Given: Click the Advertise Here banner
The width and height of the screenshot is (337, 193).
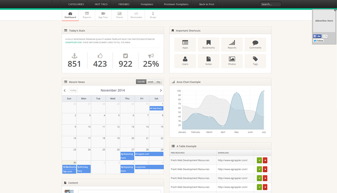Looking at the screenshot, I should click(x=324, y=21).
